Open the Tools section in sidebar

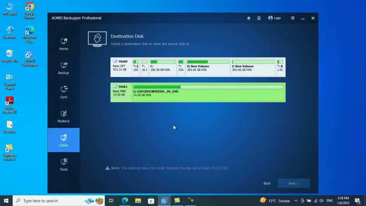pyautogui.click(x=63, y=165)
